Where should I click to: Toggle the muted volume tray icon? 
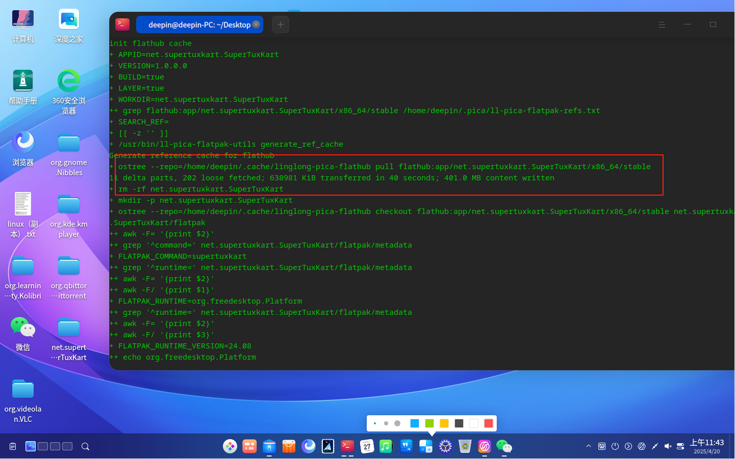coord(668,446)
